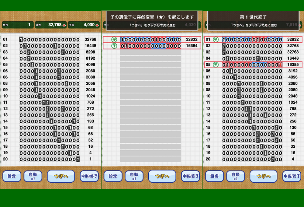Click red spade icon next to 4,030

pyautogui.click(x=97, y=25)
